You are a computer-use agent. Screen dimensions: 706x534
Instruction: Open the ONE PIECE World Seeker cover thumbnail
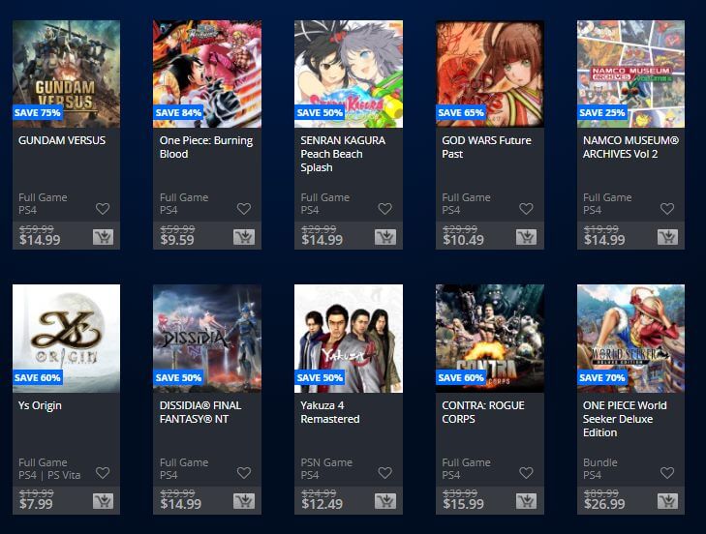630,339
